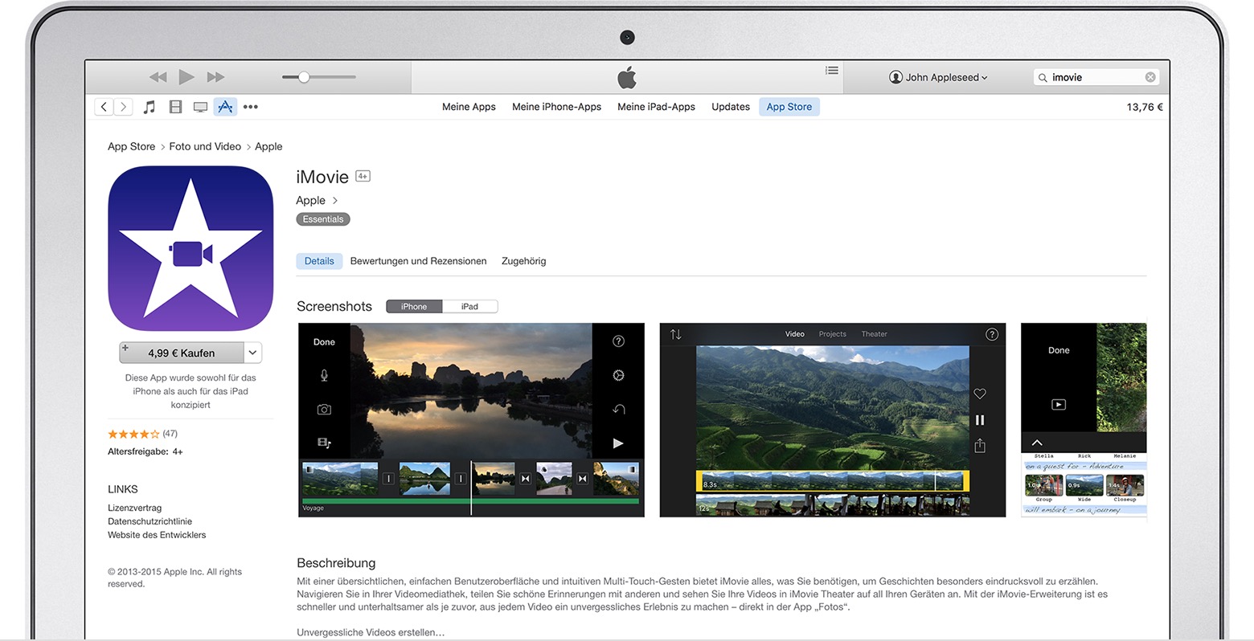1254x641 pixels.
Task: Open the Updates tab
Action: coord(731,107)
